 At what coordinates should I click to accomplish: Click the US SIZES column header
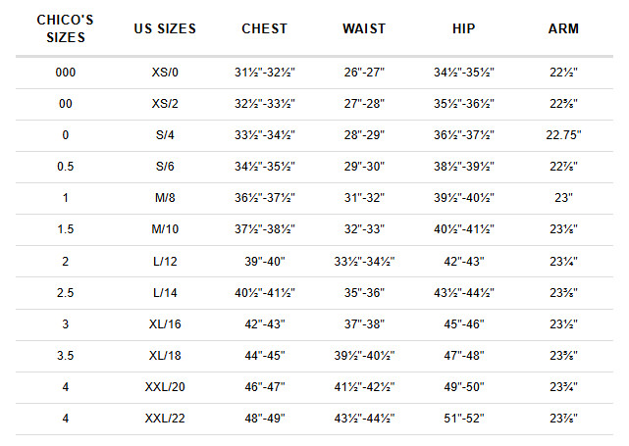click(x=165, y=28)
